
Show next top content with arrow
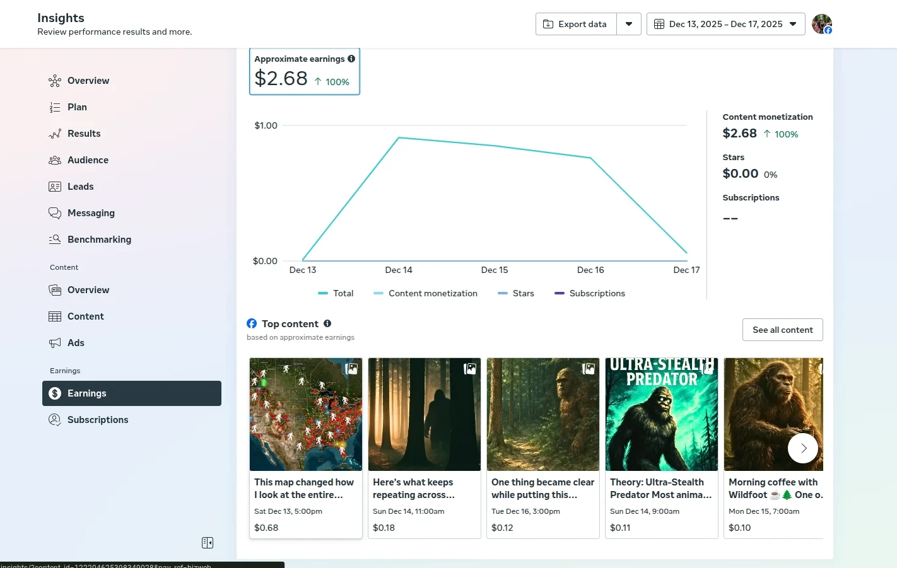click(803, 448)
